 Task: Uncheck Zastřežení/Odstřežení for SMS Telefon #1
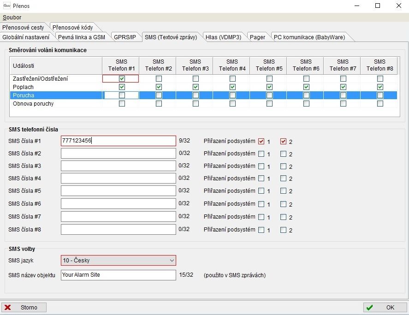pos(122,79)
